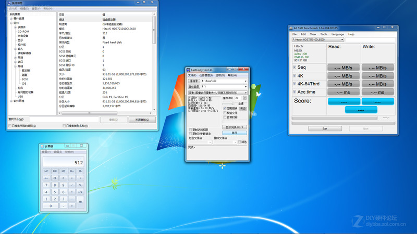
Task: Open the 帮助 menu in FastCopy
Action: click(231, 75)
